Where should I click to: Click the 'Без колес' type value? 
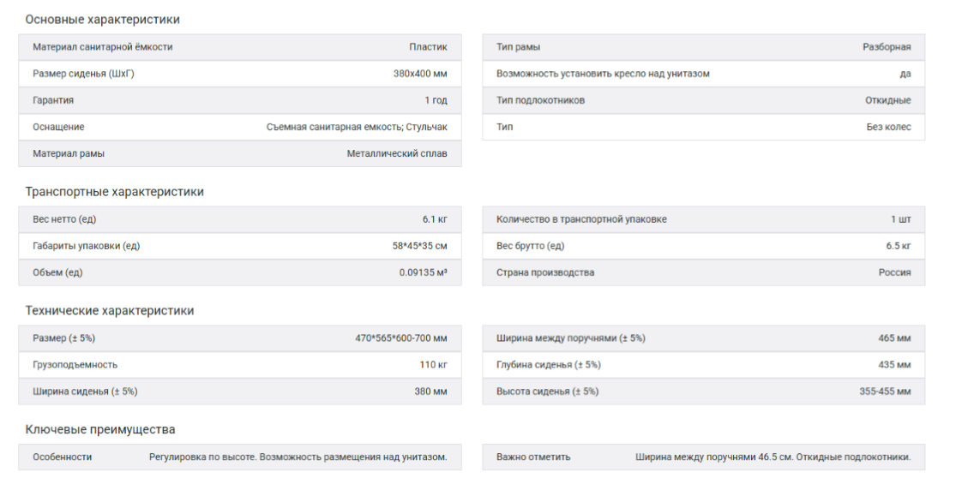(x=888, y=127)
